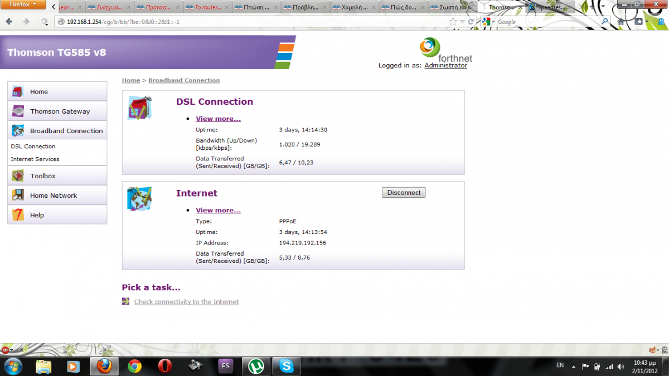Click the Disconnect button
669x376 pixels.
(404, 193)
